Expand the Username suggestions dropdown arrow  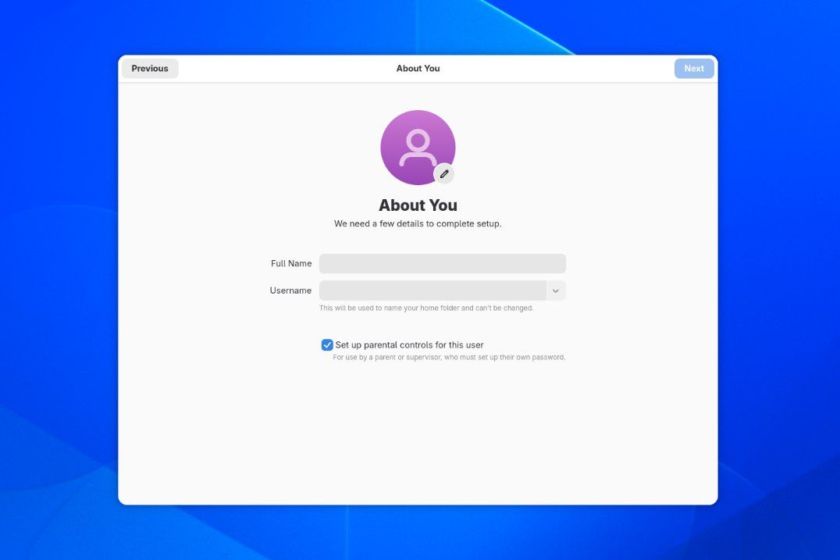[x=556, y=291]
